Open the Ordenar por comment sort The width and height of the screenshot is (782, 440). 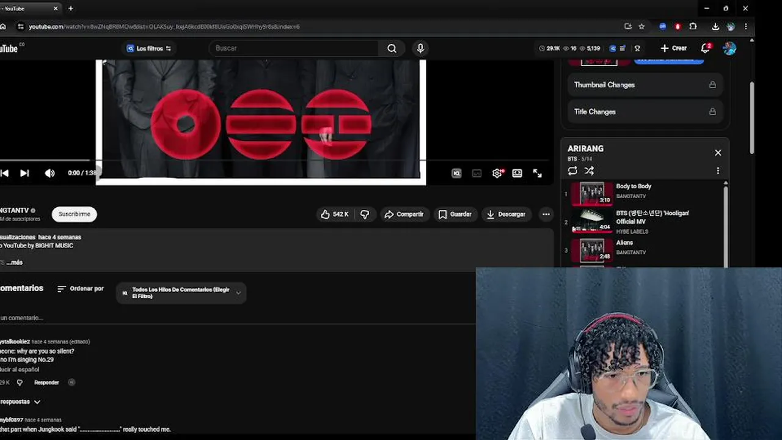(x=81, y=288)
